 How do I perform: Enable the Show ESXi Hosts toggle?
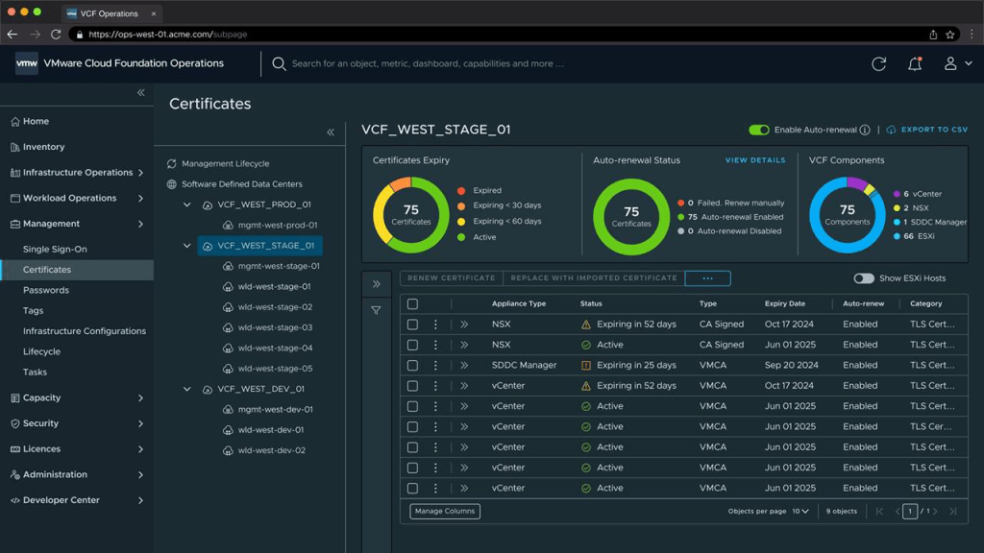click(864, 278)
